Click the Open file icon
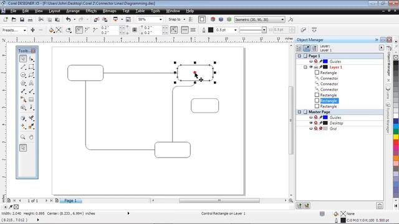The image size is (399, 224). [x=14, y=19]
